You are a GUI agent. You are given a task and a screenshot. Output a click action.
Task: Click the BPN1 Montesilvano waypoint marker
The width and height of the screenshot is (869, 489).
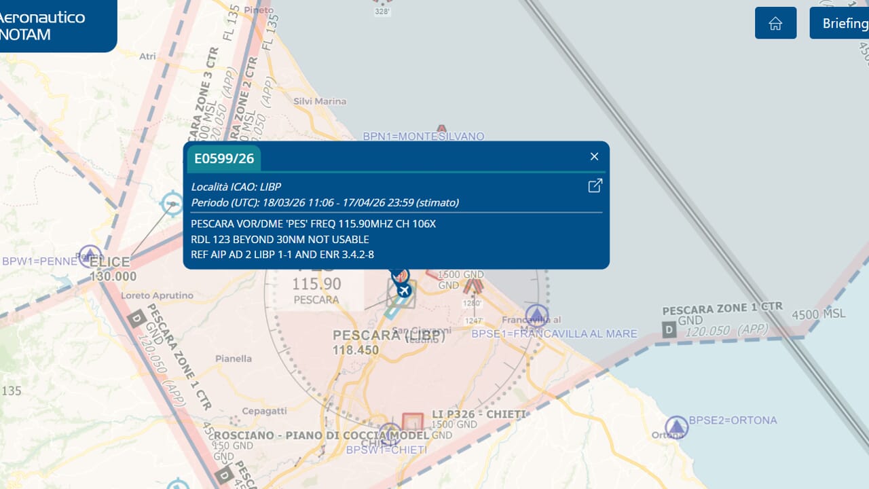pyautogui.click(x=442, y=129)
